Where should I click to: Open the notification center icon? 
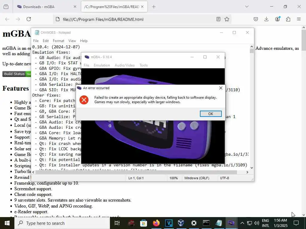tap(296, 223)
